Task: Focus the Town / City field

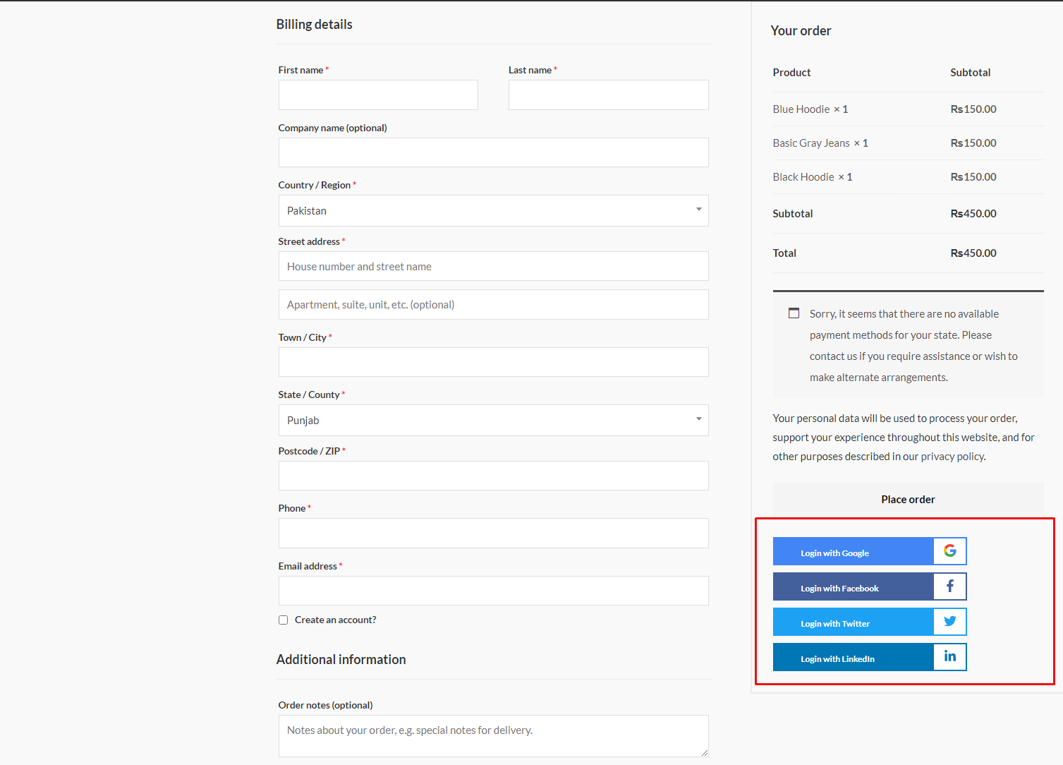Action: coord(493,362)
